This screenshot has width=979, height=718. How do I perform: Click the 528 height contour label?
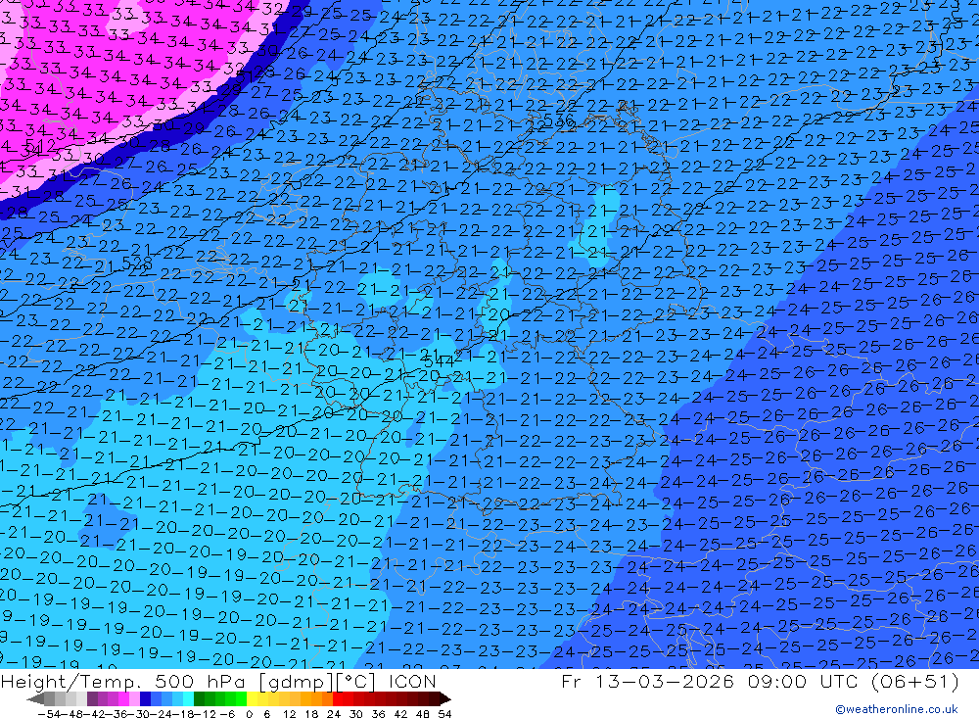[137, 263]
